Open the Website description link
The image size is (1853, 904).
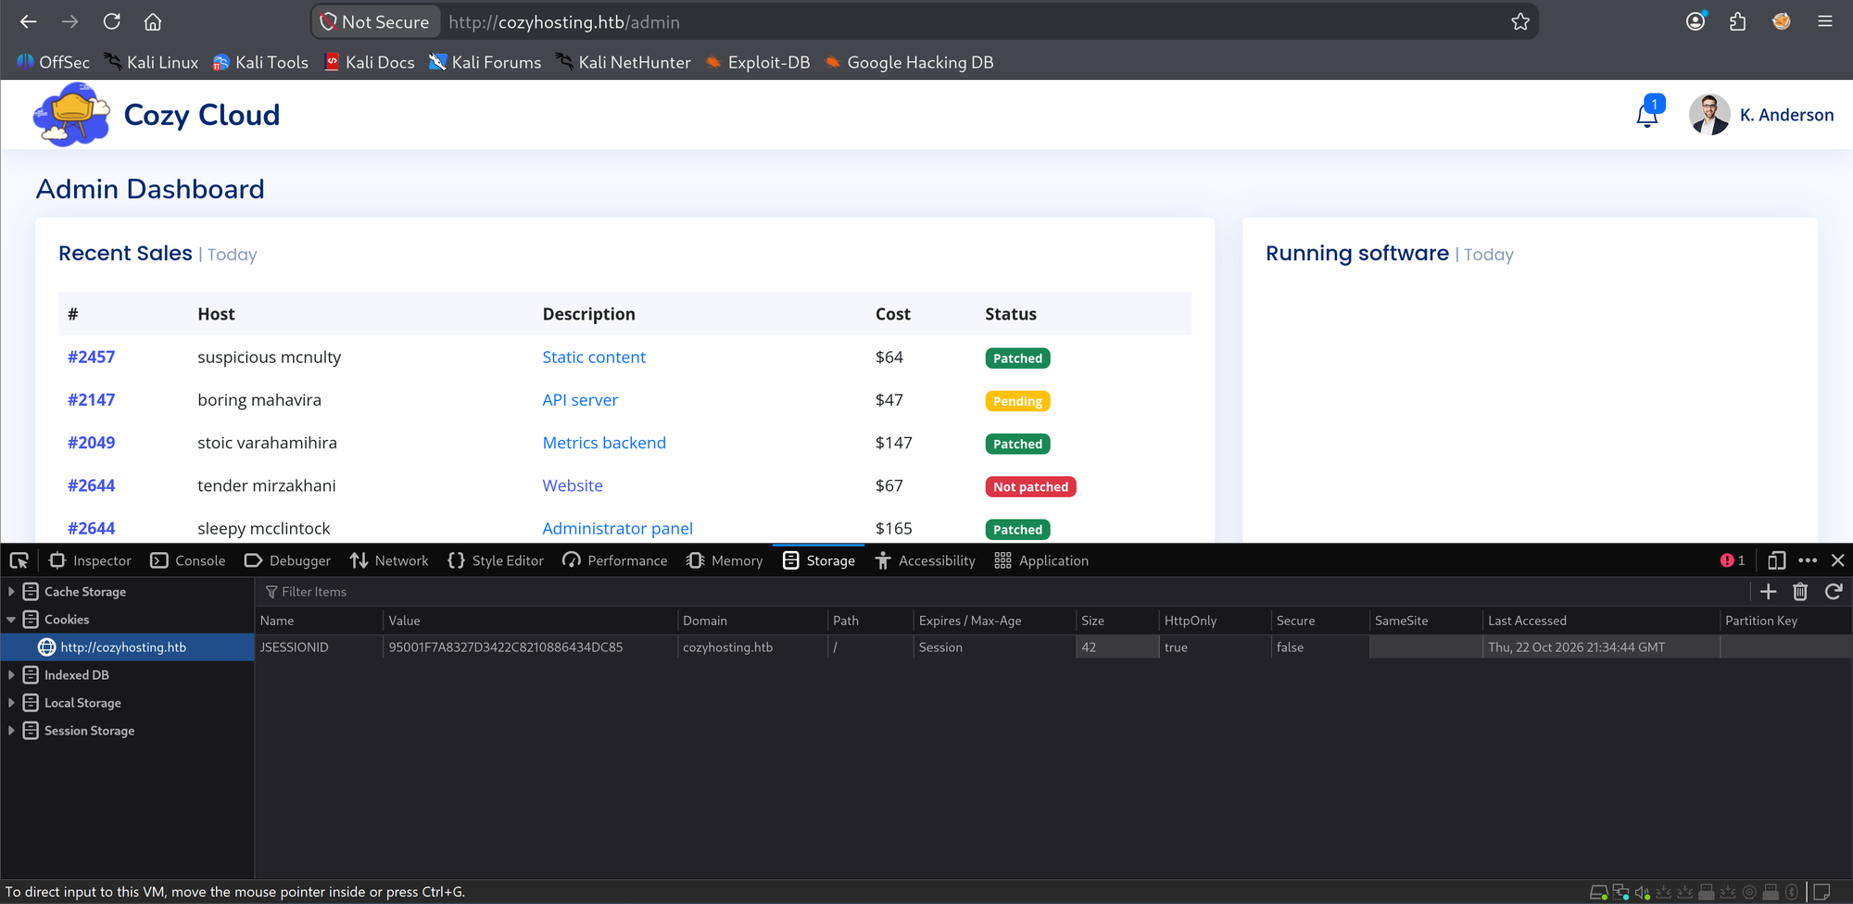(x=573, y=484)
